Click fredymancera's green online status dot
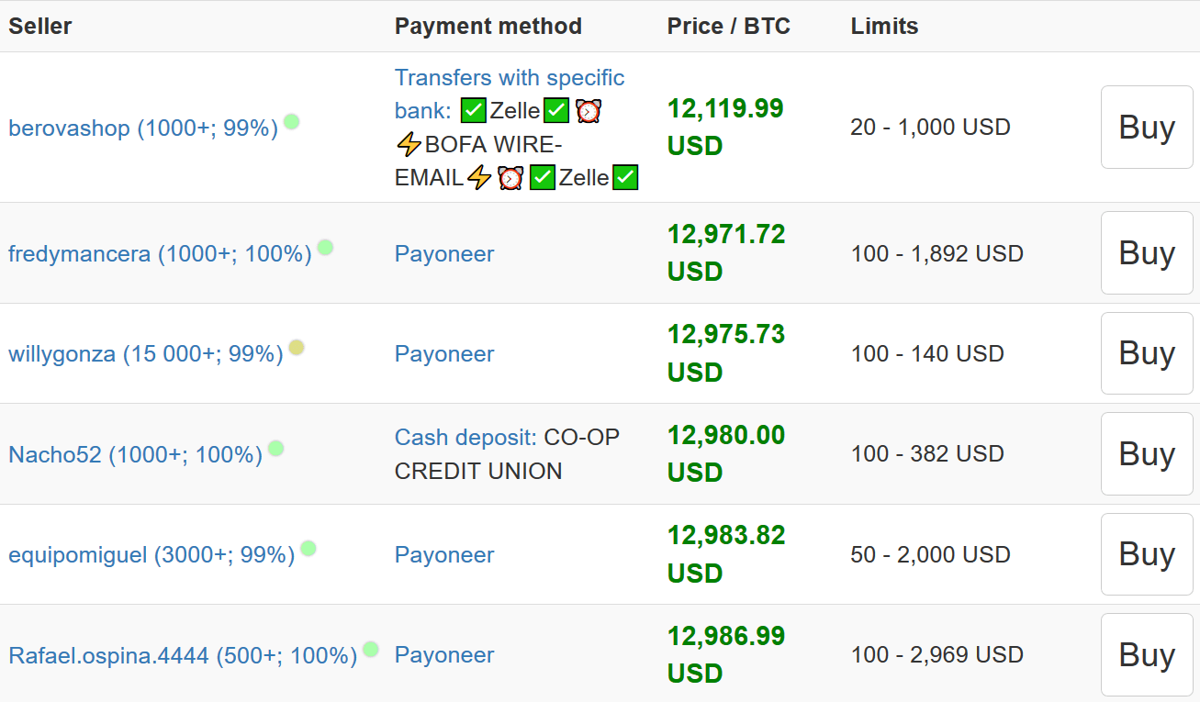 325,247
